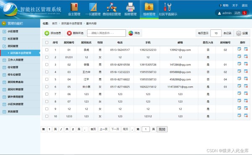The height and width of the screenshot is (155, 252).
Task: Click delete icon for 01231 row
Action: 246,57
